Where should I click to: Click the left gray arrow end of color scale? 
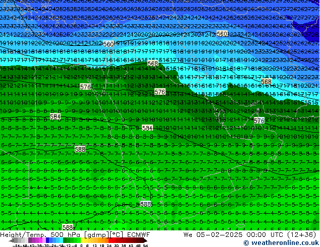point(11,240)
